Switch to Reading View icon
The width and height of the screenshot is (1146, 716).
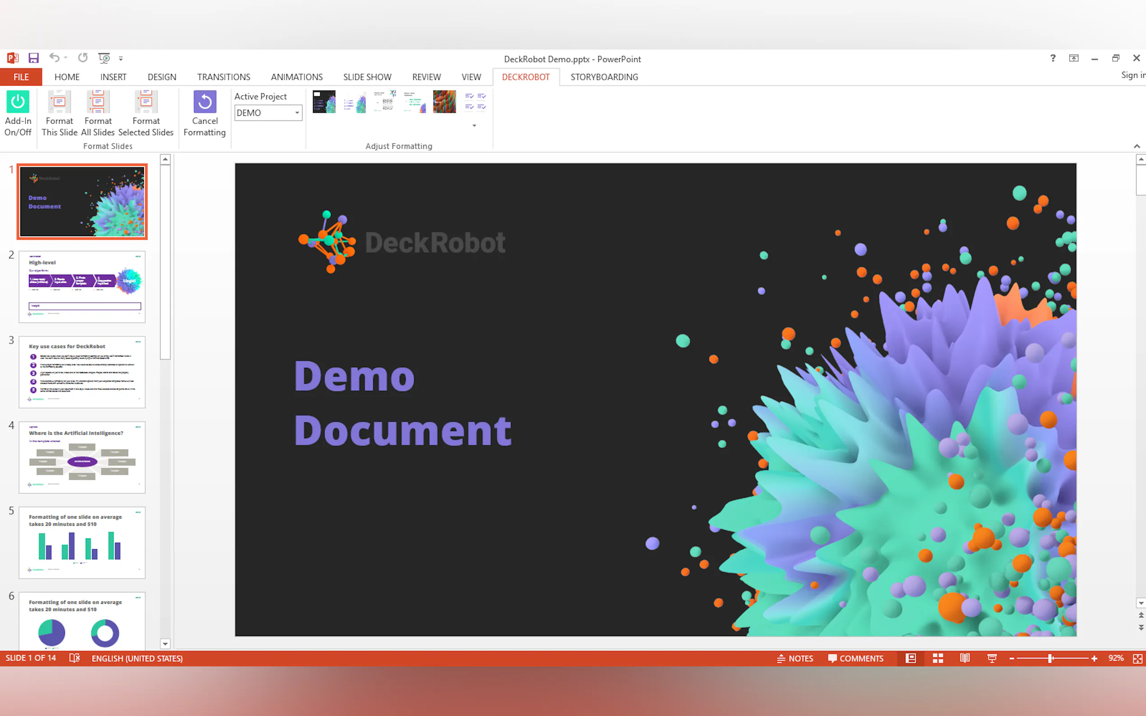965,658
